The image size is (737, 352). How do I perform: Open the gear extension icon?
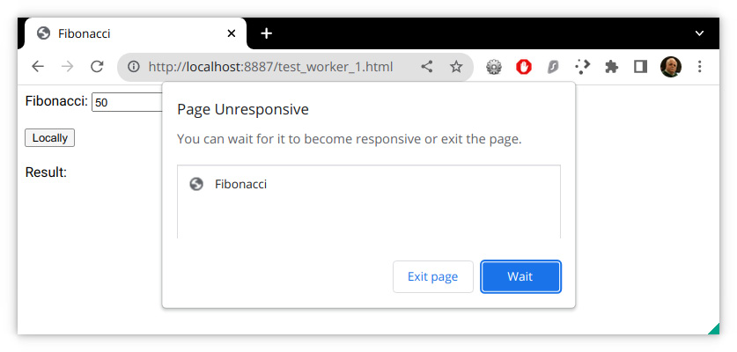(x=493, y=67)
